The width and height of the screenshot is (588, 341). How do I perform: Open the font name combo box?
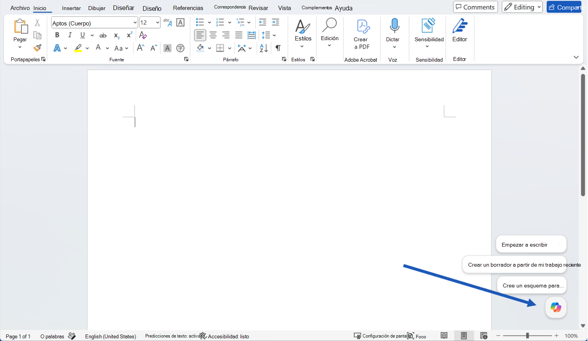tap(94, 23)
